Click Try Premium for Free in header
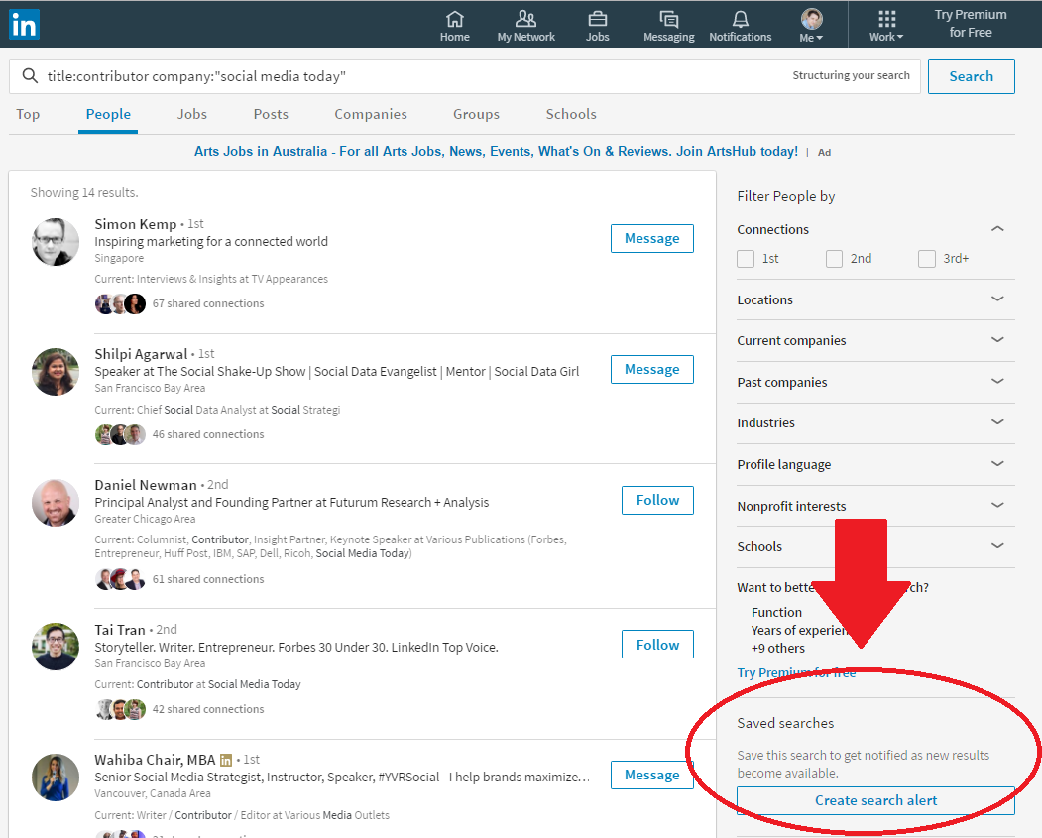Viewport: 1042px width, 838px height. pyautogui.click(x=971, y=24)
